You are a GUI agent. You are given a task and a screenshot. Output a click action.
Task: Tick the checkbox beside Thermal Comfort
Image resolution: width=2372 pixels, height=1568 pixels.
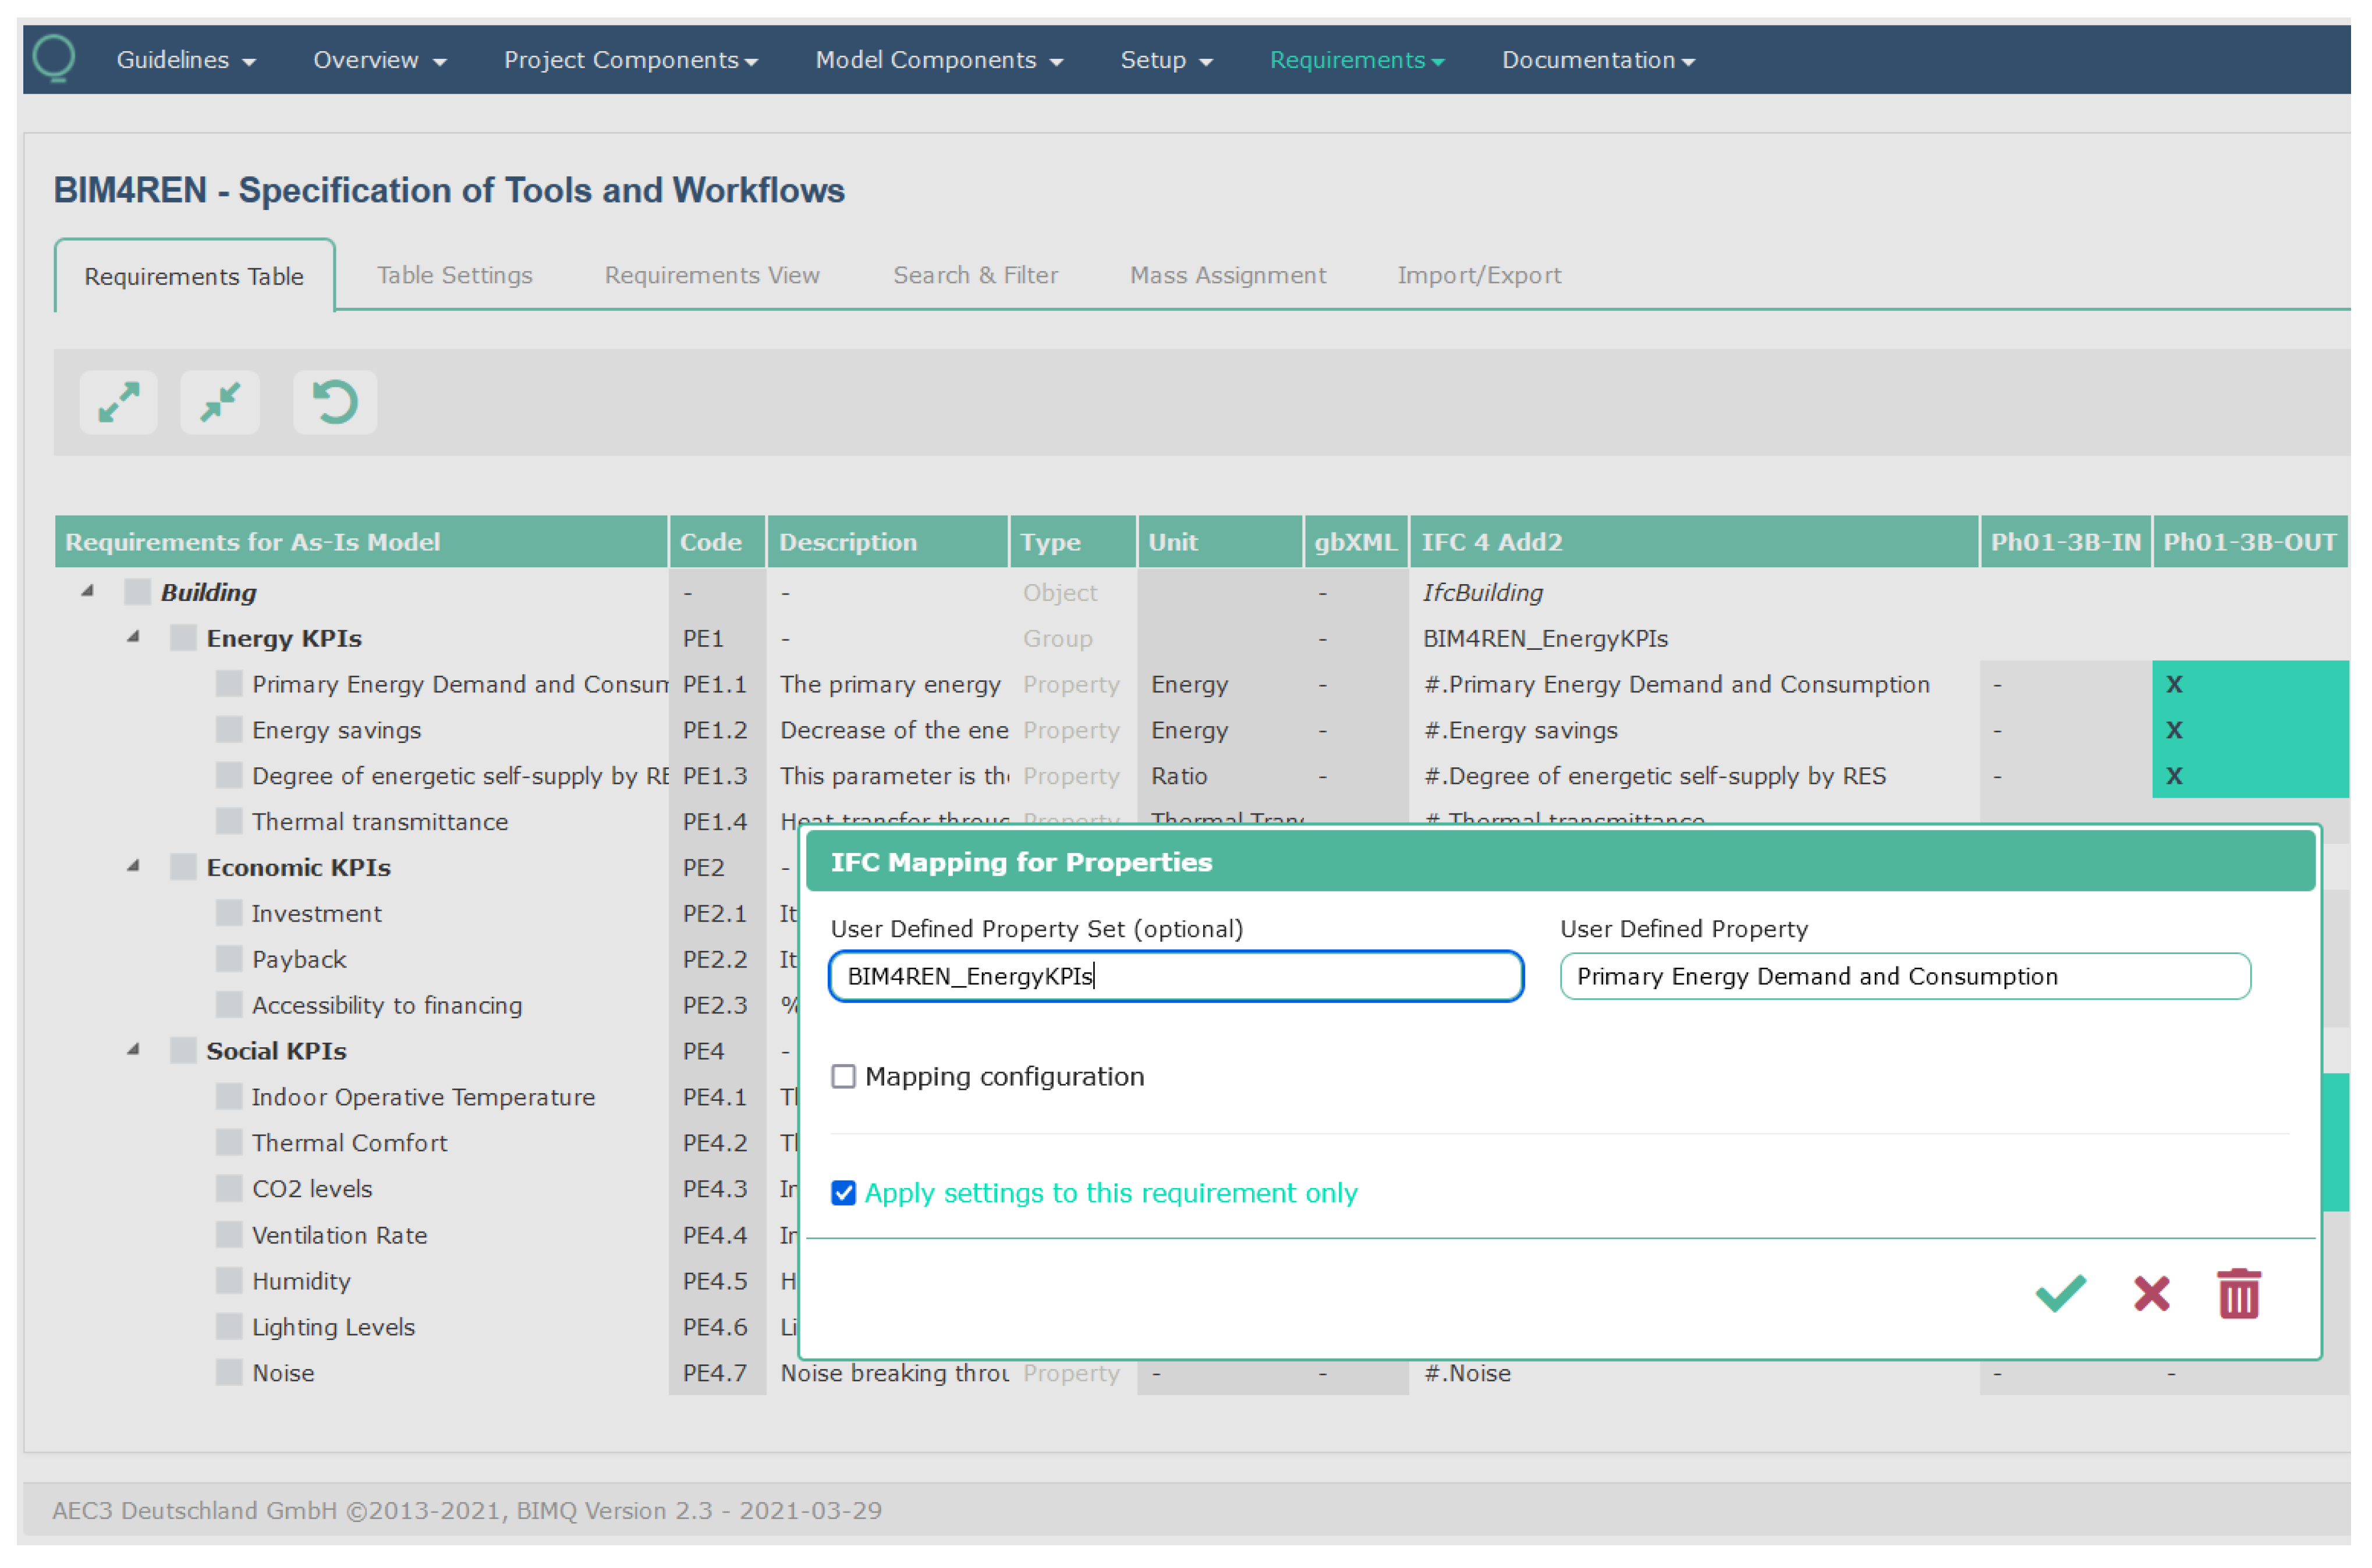click(229, 1143)
